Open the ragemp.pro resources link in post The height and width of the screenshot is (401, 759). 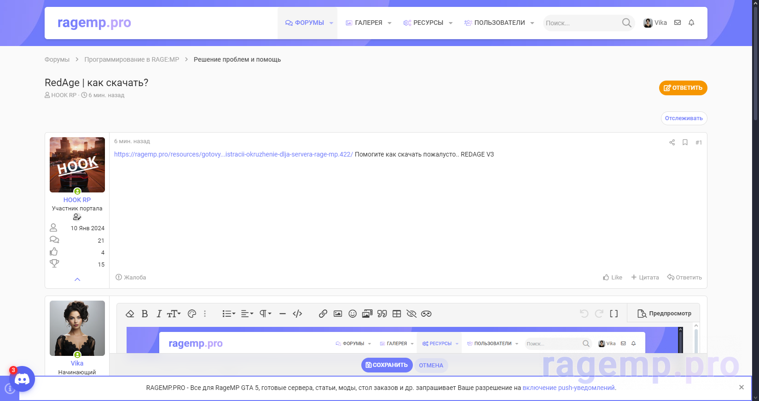(x=233, y=154)
